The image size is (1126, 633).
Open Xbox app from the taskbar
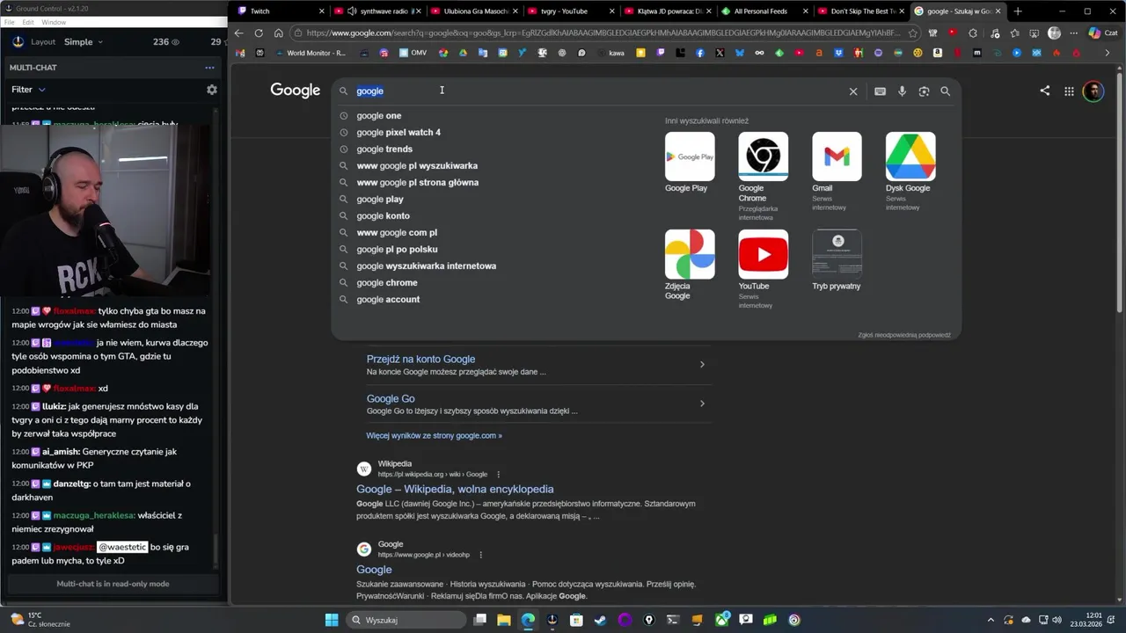(x=722, y=620)
